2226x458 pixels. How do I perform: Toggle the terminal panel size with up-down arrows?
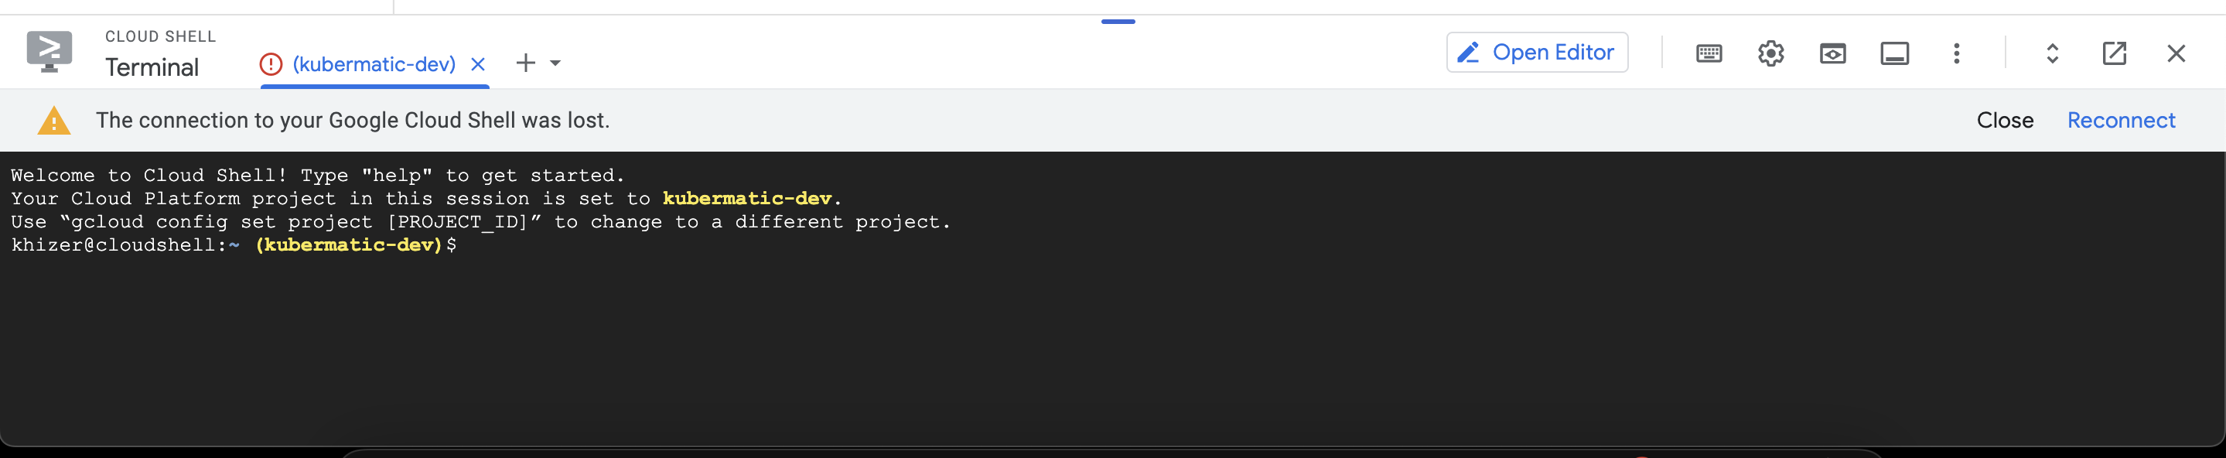[x=2054, y=53]
